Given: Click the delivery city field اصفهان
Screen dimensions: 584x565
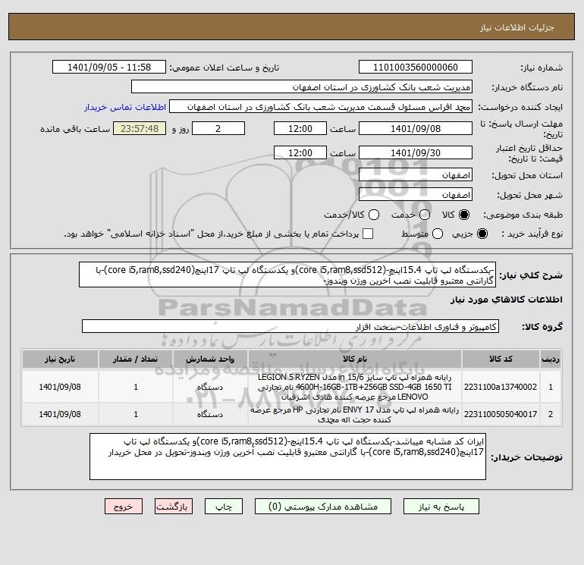Looking at the screenshot, I should coord(416,195).
